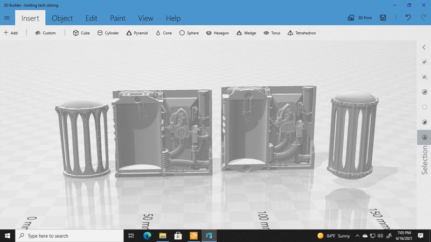Select the right domed cage cylinder

(x=352, y=136)
